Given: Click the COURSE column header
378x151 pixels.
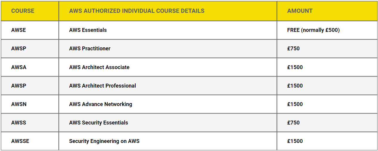Looking at the screenshot, I should tap(23, 11).
